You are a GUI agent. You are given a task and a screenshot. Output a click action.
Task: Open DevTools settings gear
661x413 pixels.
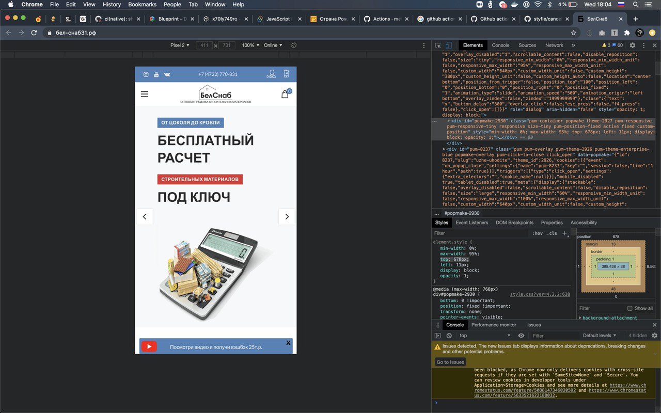click(x=632, y=45)
